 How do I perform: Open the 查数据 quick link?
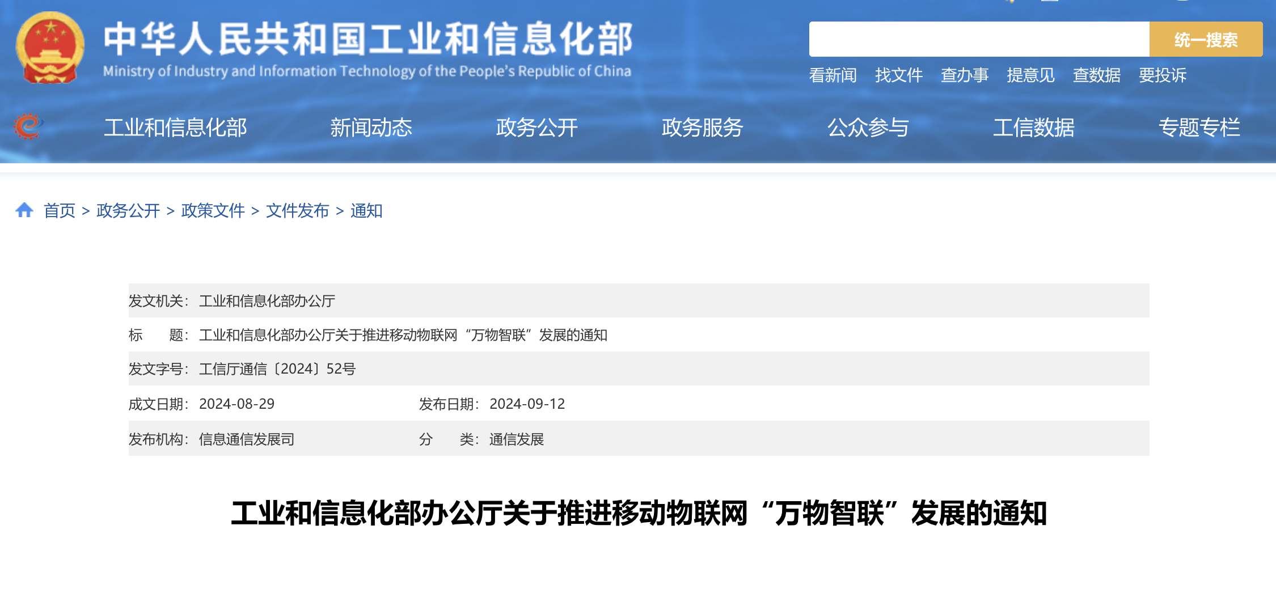pos(1096,75)
